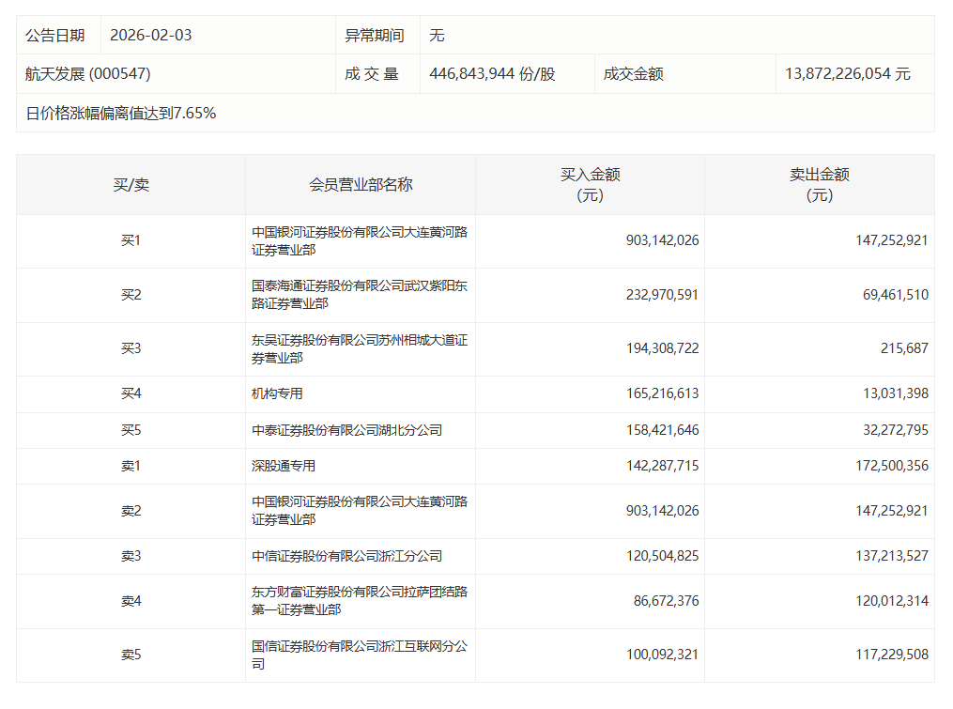Click the 买/卖 column header

click(131, 185)
